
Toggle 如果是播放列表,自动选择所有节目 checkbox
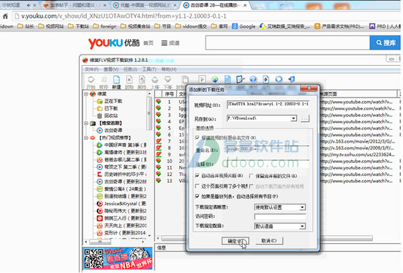pos(197,196)
